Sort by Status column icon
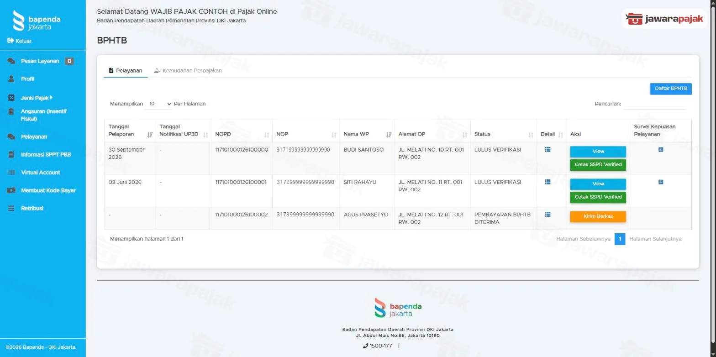Viewport: 716px width, 357px height. click(531, 135)
